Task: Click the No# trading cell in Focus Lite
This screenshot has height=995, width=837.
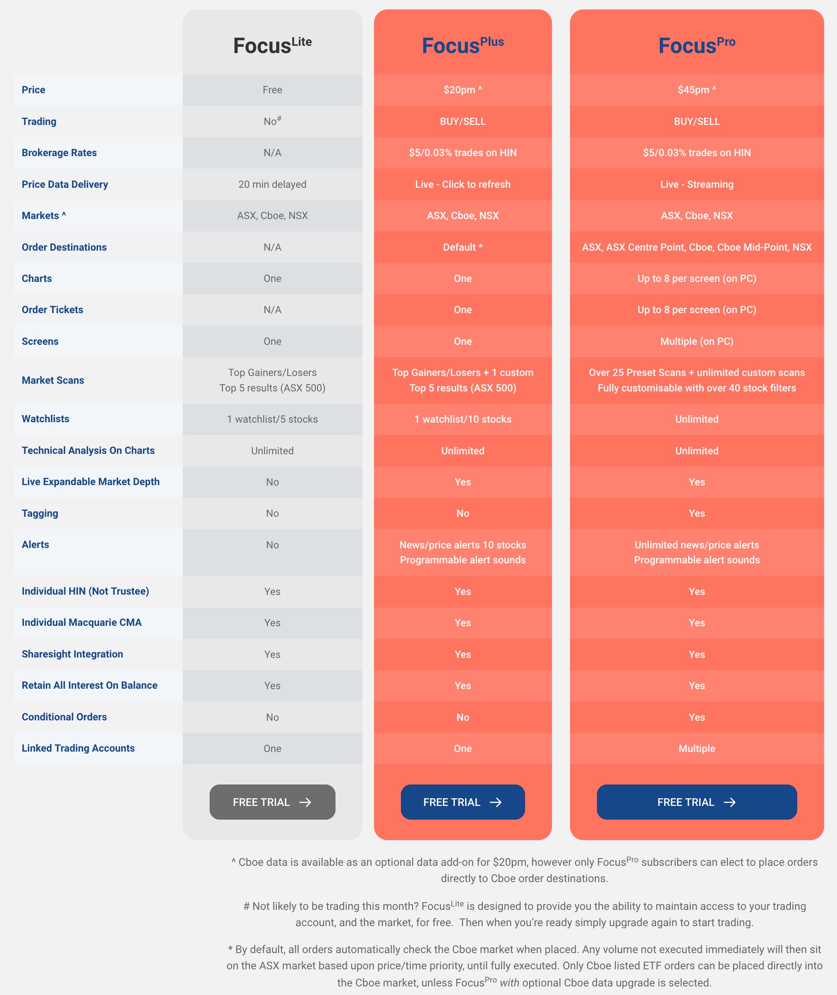Action: pos(272,121)
